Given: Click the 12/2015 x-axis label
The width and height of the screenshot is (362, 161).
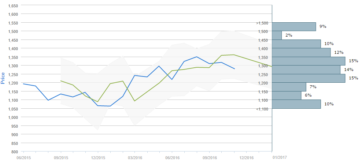Looking at the screenshot, I should [x=98, y=157].
